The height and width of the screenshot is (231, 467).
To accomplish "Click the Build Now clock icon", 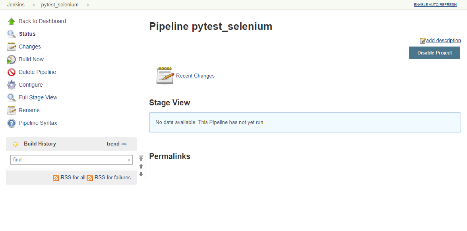I will [x=11, y=60].
